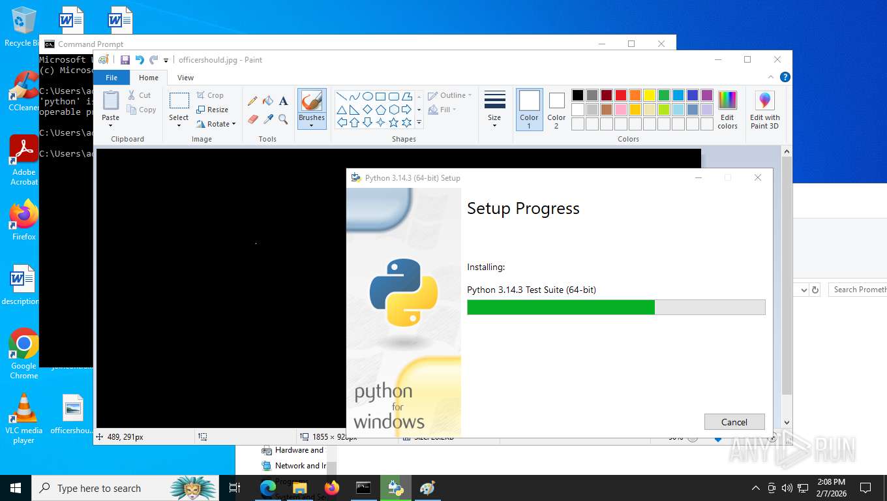Choose the Line shape
This screenshot has height=501, width=887.
[x=341, y=97]
